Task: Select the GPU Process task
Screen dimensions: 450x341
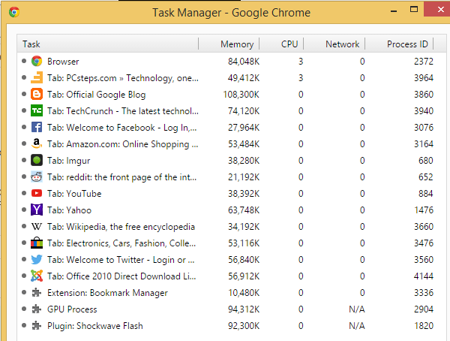Action: (232, 309)
